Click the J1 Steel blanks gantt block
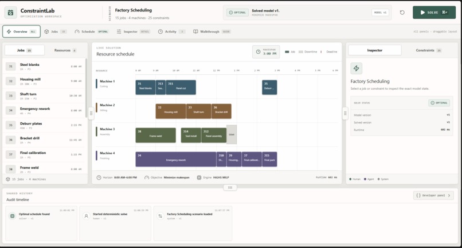The height and width of the screenshot is (248, 462). 146,87
